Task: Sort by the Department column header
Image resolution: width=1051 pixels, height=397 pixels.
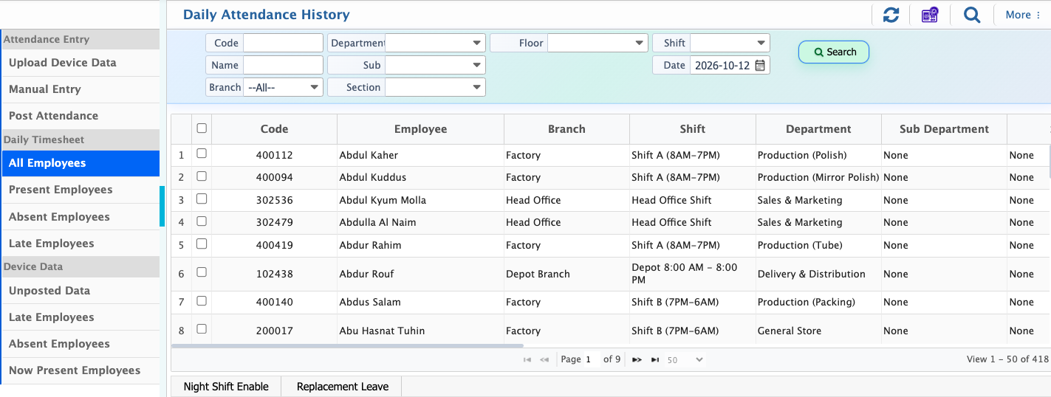Action: coord(818,129)
